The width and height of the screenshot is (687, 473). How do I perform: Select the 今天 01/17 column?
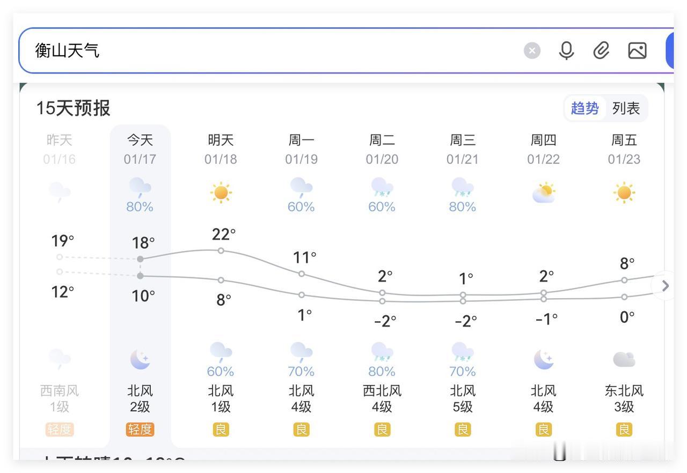140,149
